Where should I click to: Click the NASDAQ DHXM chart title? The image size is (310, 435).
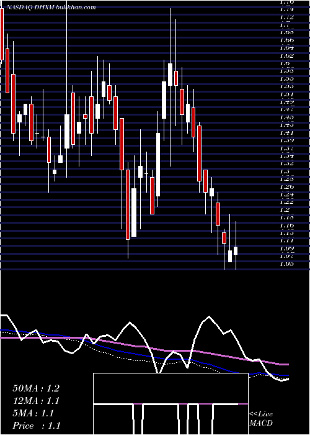coord(51,7)
